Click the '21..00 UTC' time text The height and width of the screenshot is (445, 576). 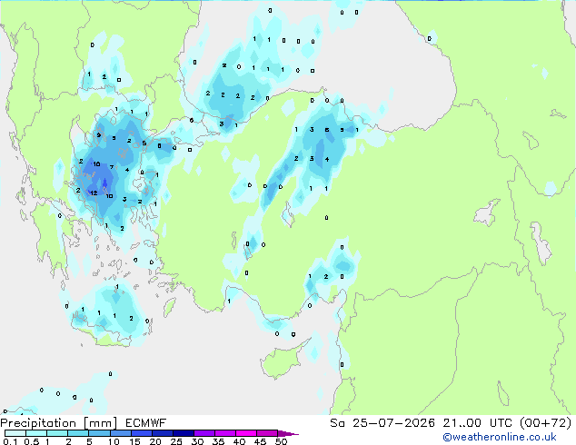coord(477,423)
